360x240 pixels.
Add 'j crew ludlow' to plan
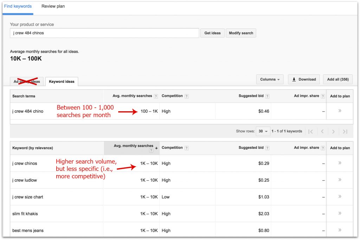(340, 180)
